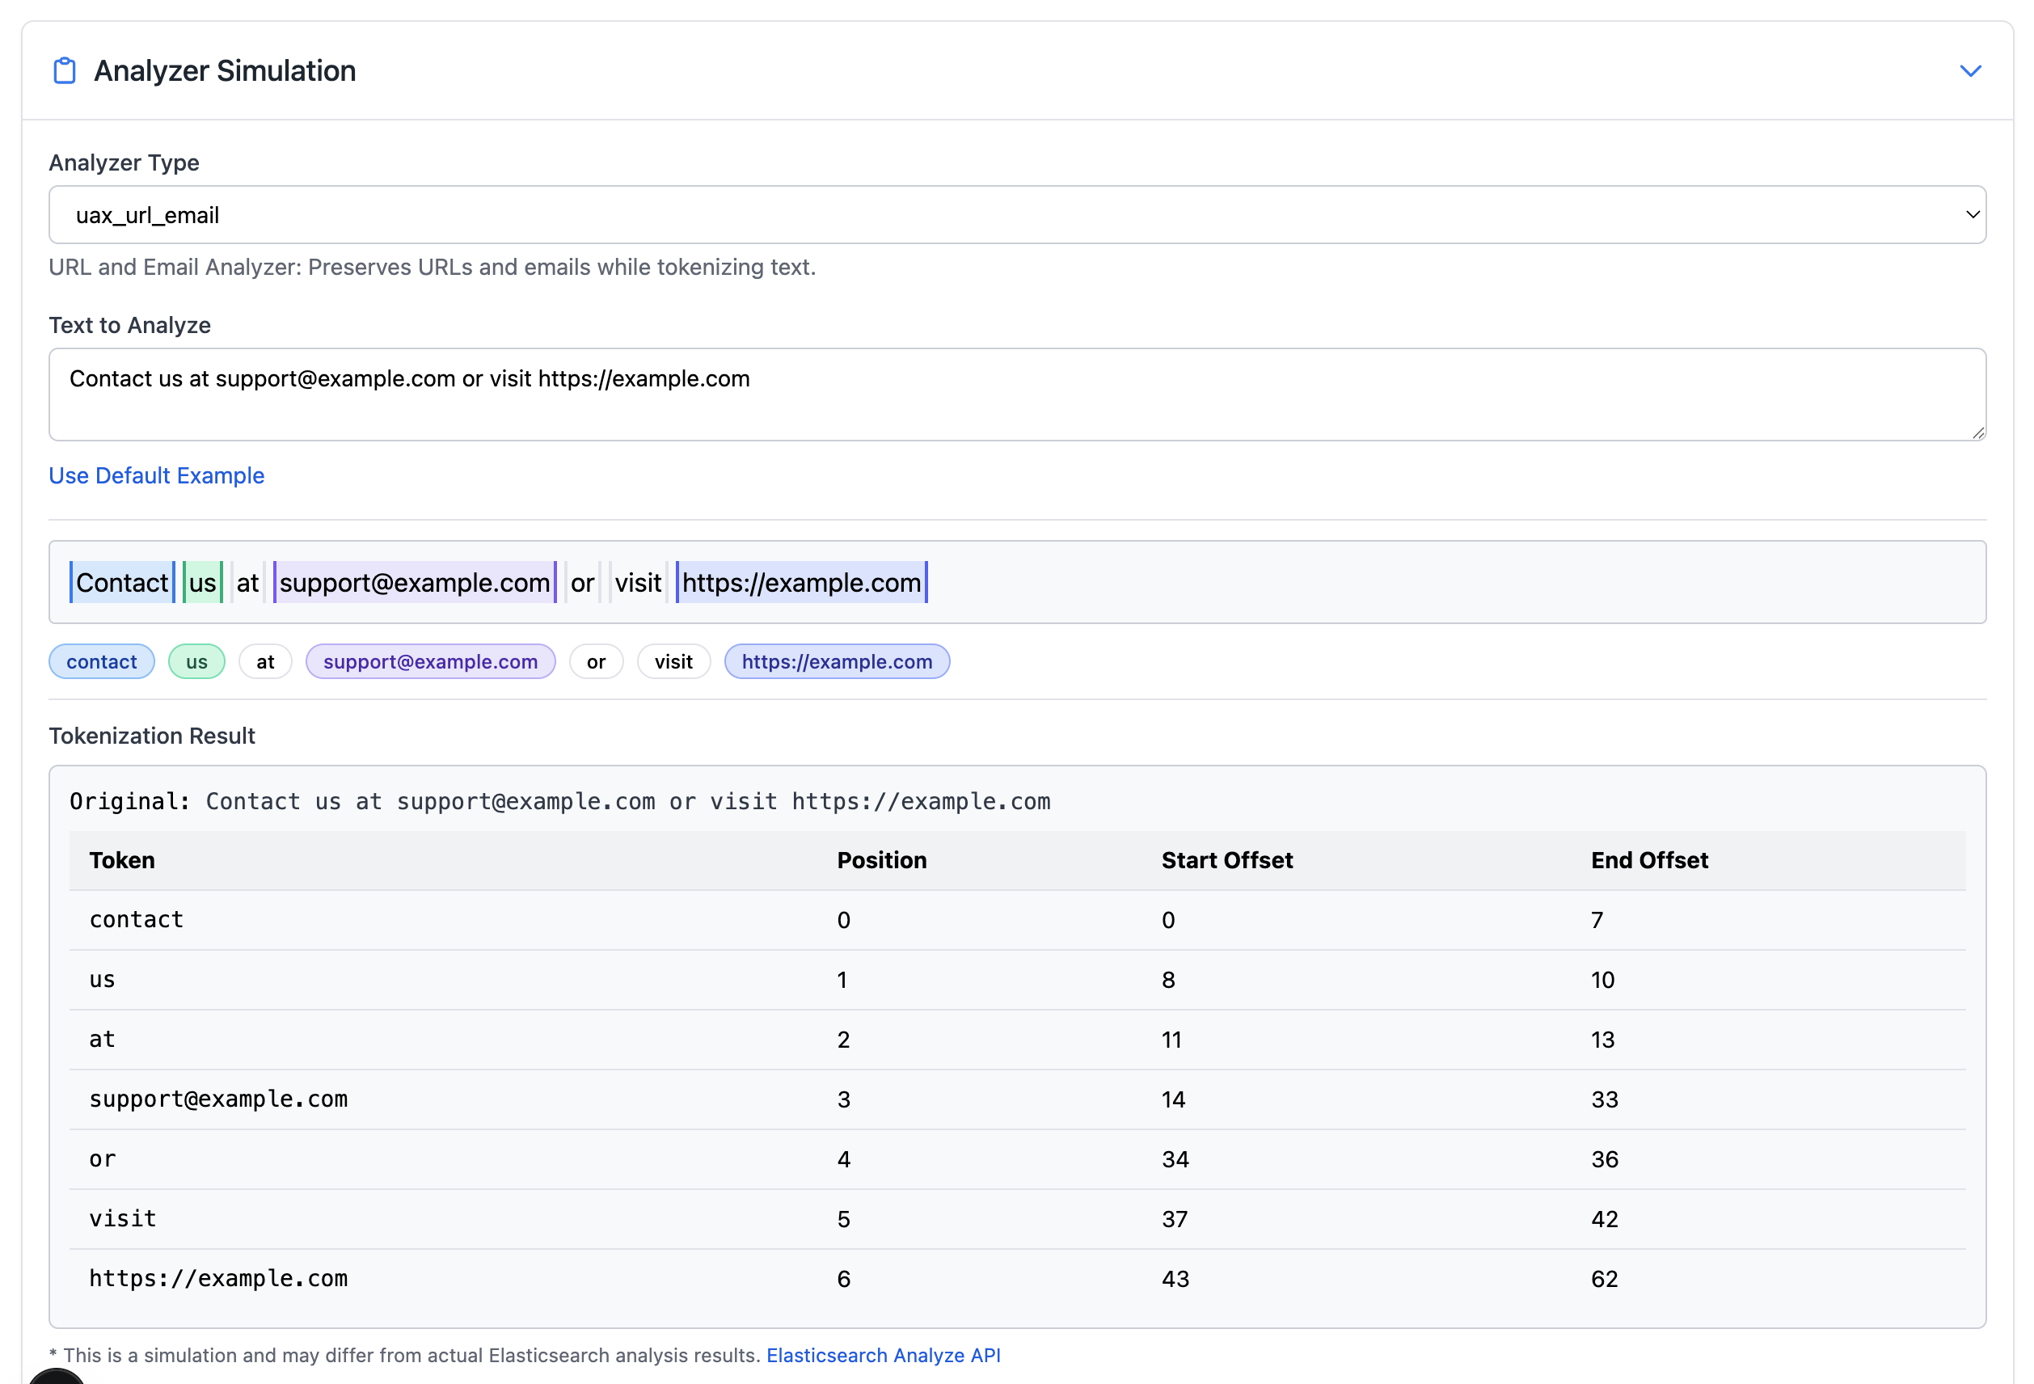The width and height of the screenshot is (2034, 1384).
Task: Click highlighted https://example.com in preview text
Action: (801, 582)
